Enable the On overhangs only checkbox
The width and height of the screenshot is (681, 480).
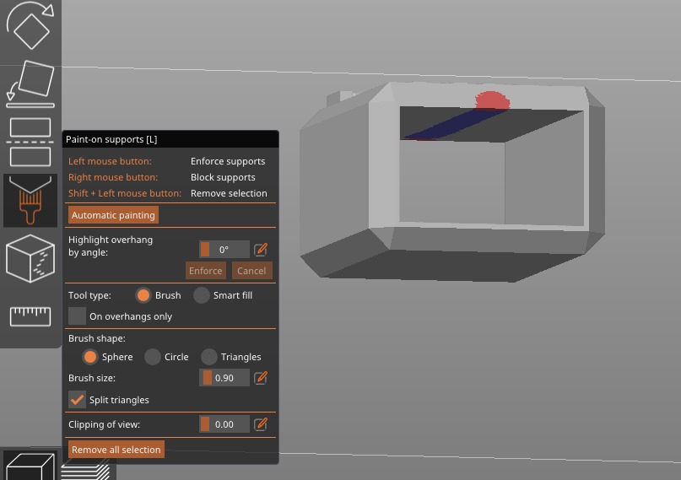(x=78, y=316)
